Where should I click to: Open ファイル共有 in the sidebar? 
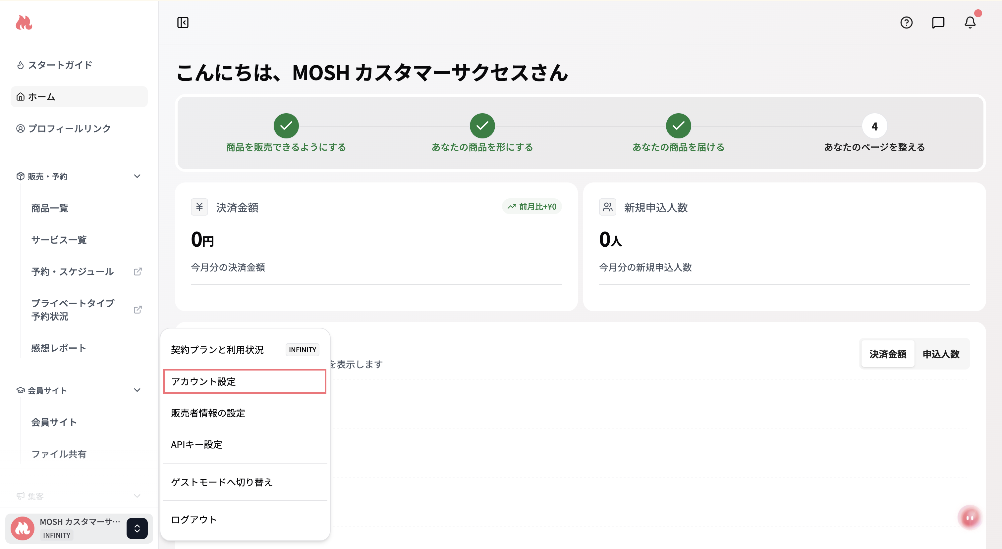(59, 454)
